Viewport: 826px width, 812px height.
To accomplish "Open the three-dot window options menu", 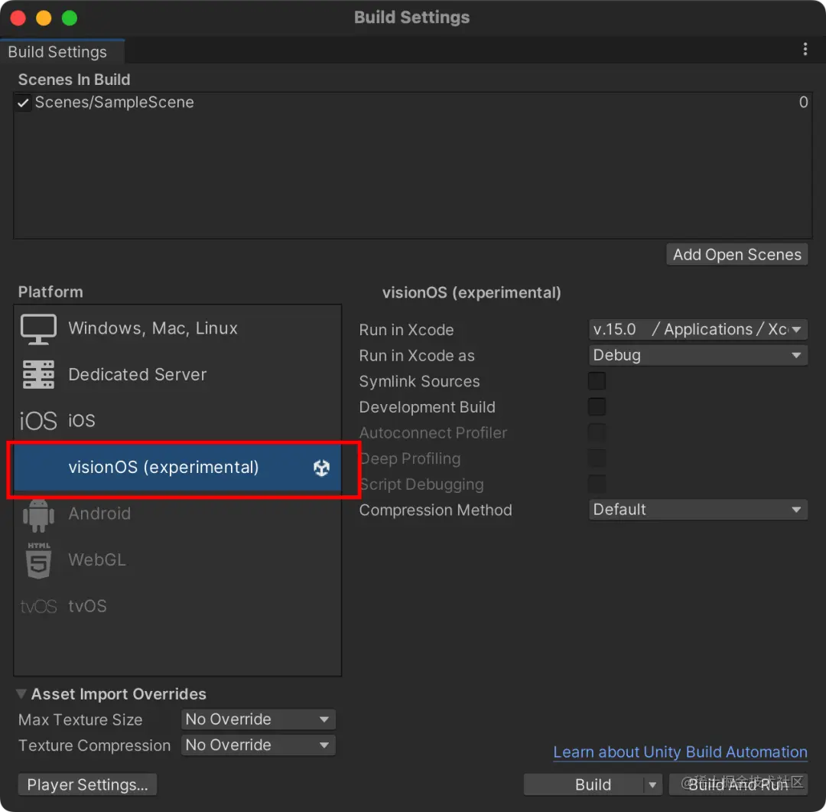I will pos(805,49).
